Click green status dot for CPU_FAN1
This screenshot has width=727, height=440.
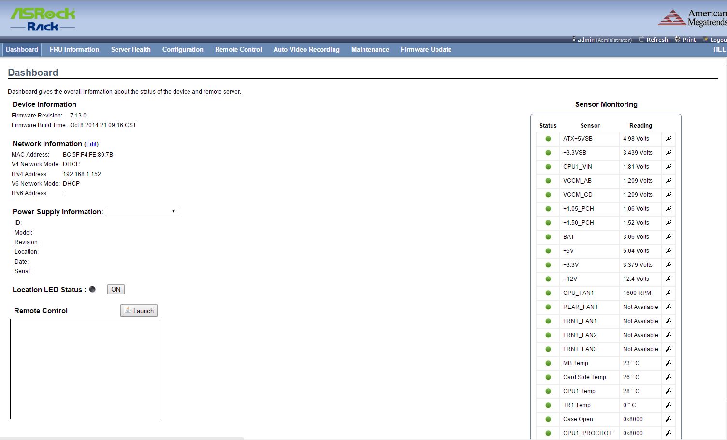coord(548,293)
